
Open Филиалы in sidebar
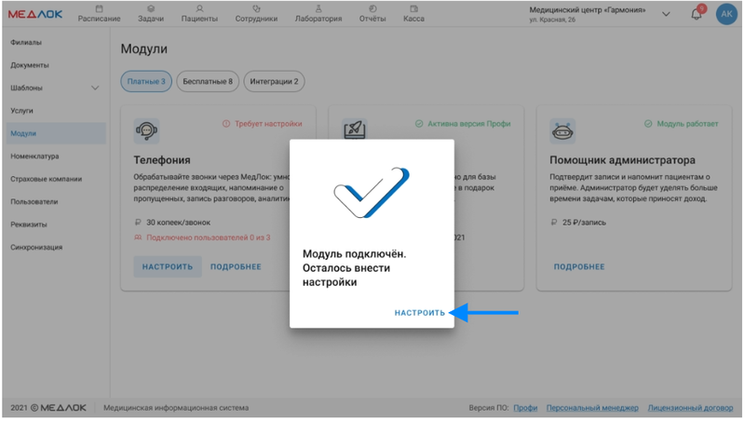pos(26,42)
